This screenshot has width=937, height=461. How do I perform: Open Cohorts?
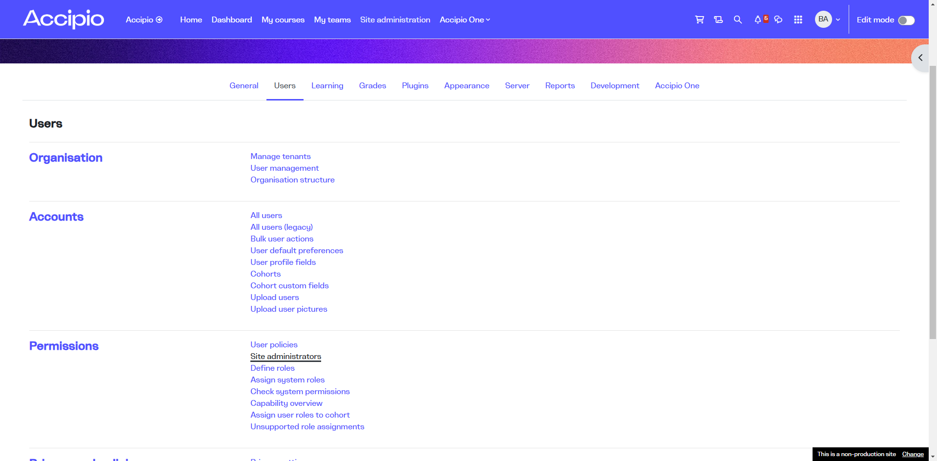click(265, 274)
